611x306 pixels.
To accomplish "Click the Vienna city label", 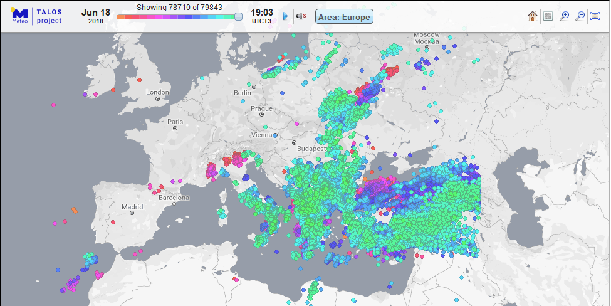I will (x=262, y=135).
